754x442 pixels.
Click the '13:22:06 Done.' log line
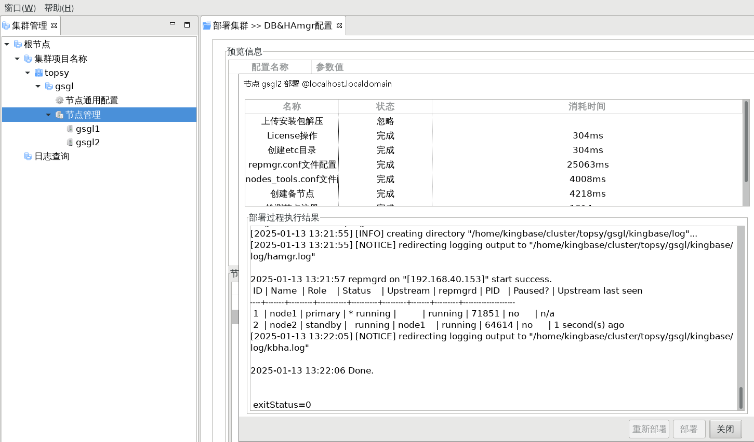point(312,370)
